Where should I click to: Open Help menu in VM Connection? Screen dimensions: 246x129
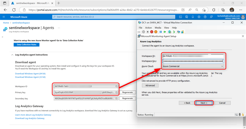tap(174, 27)
